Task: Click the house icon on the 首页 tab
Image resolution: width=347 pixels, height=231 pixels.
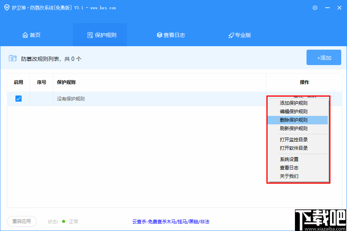Action: click(25, 35)
